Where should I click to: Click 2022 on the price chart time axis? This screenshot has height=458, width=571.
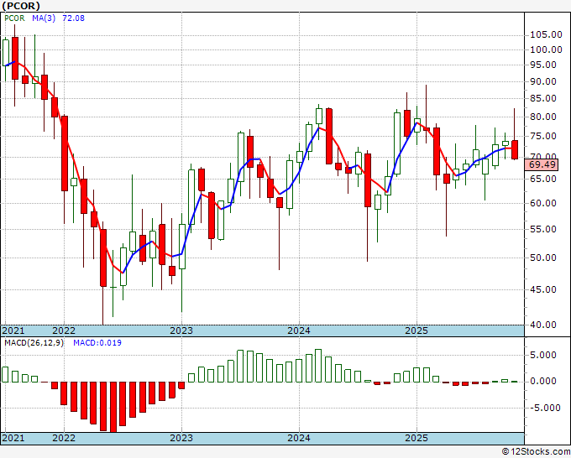(64, 330)
